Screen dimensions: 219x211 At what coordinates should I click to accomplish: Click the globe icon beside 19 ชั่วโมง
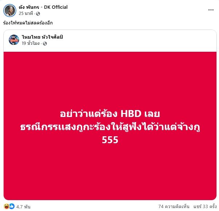click(x=45, y=43)
